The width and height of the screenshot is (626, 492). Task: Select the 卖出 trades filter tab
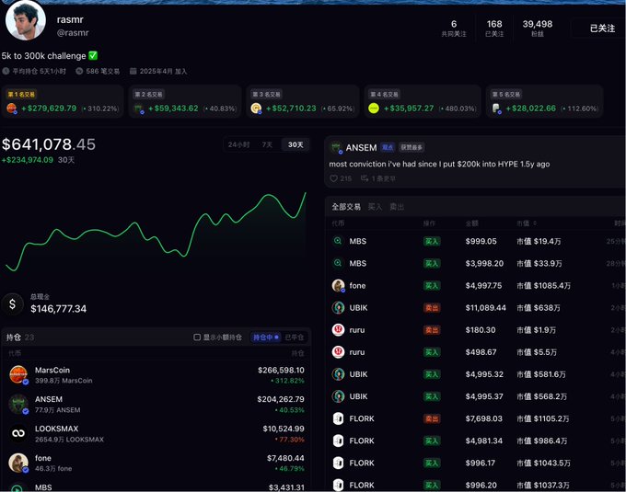click(397, 207)
